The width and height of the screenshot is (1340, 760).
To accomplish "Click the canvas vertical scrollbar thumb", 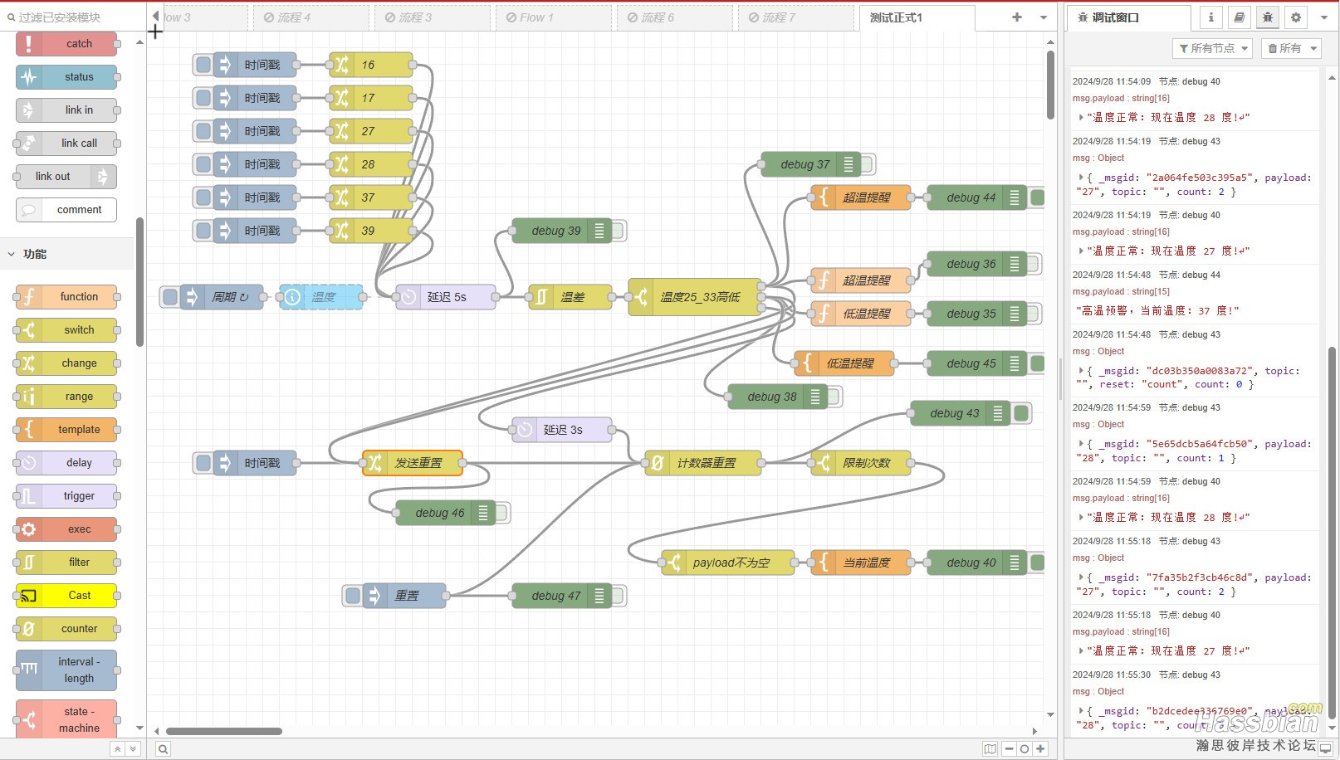I will tap(1050, 85).
